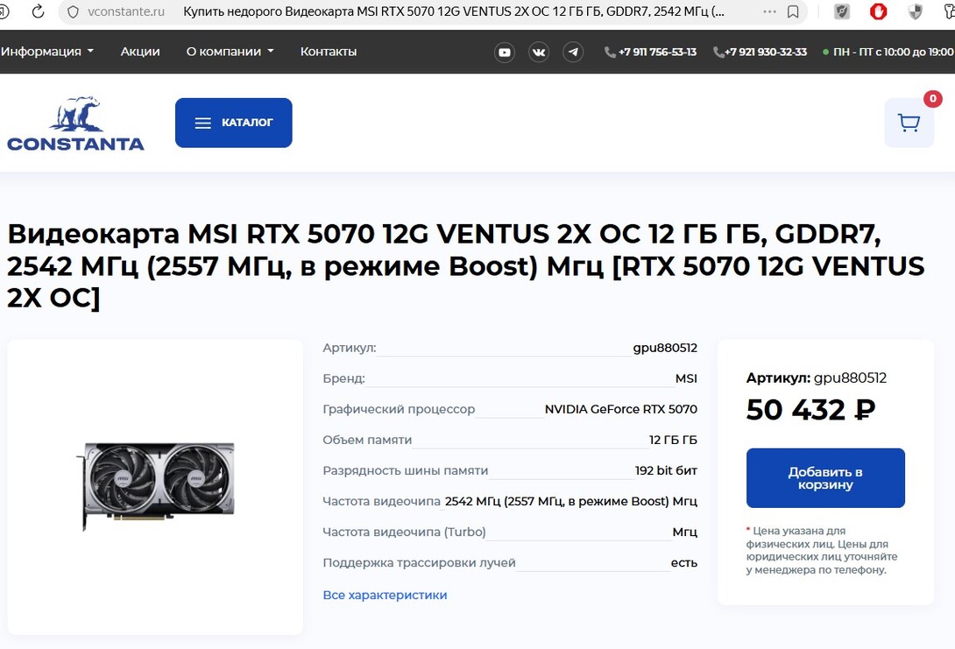The height and width of the screenshot is (649, 955).
Task: Open the Акции menu item
Action: (x=140, y=52)
